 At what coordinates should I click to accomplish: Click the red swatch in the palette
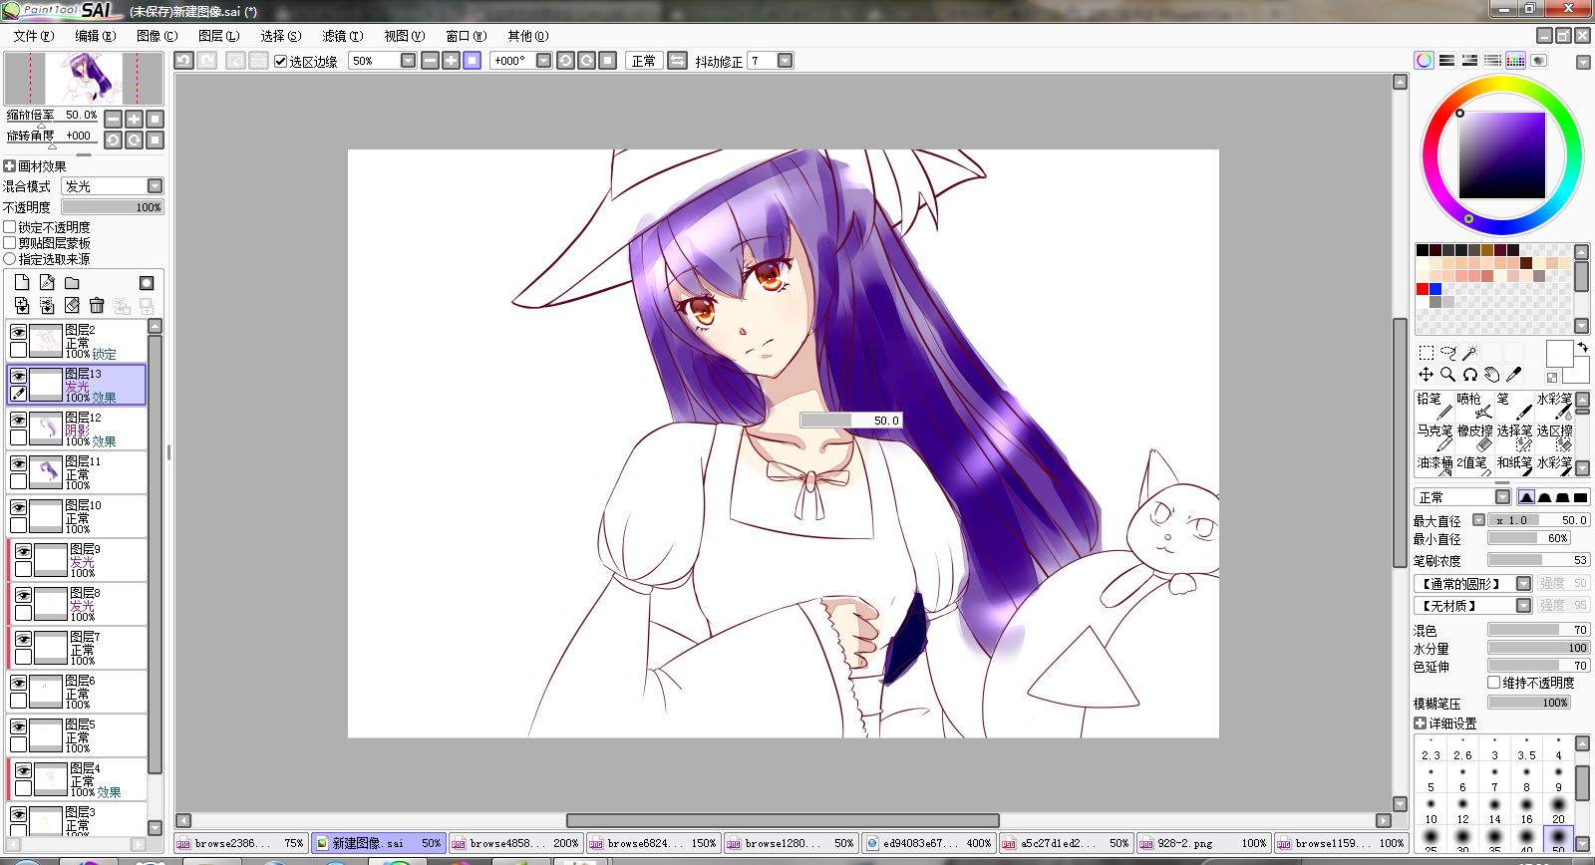1423,289
